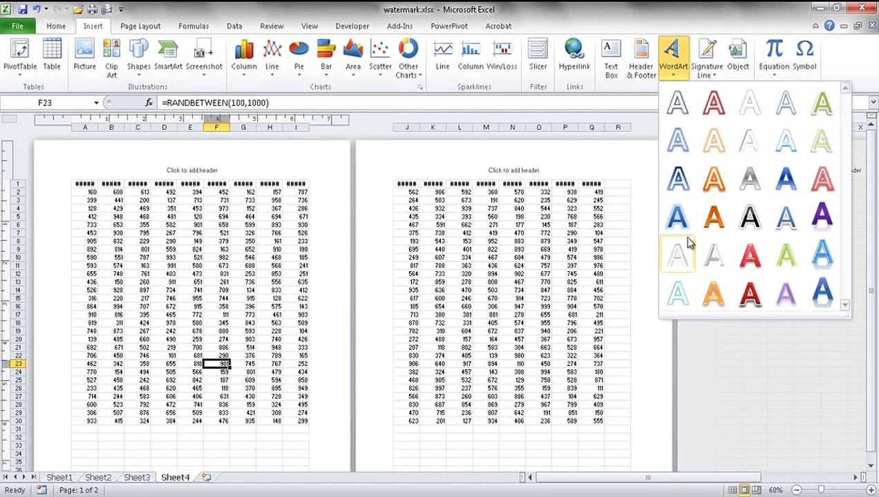Choose the first WordArt style with dark outline
The image size is (879, 497).
click(678, 104)
